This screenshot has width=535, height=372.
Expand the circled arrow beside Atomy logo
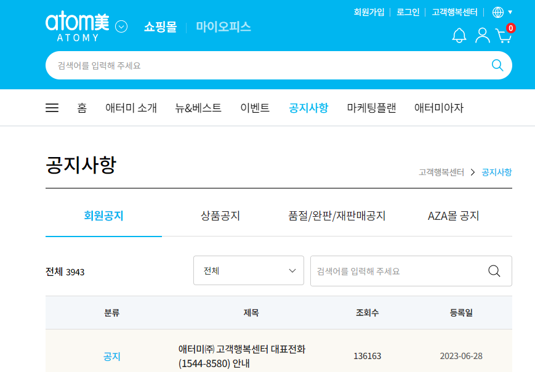click(121, 26)
